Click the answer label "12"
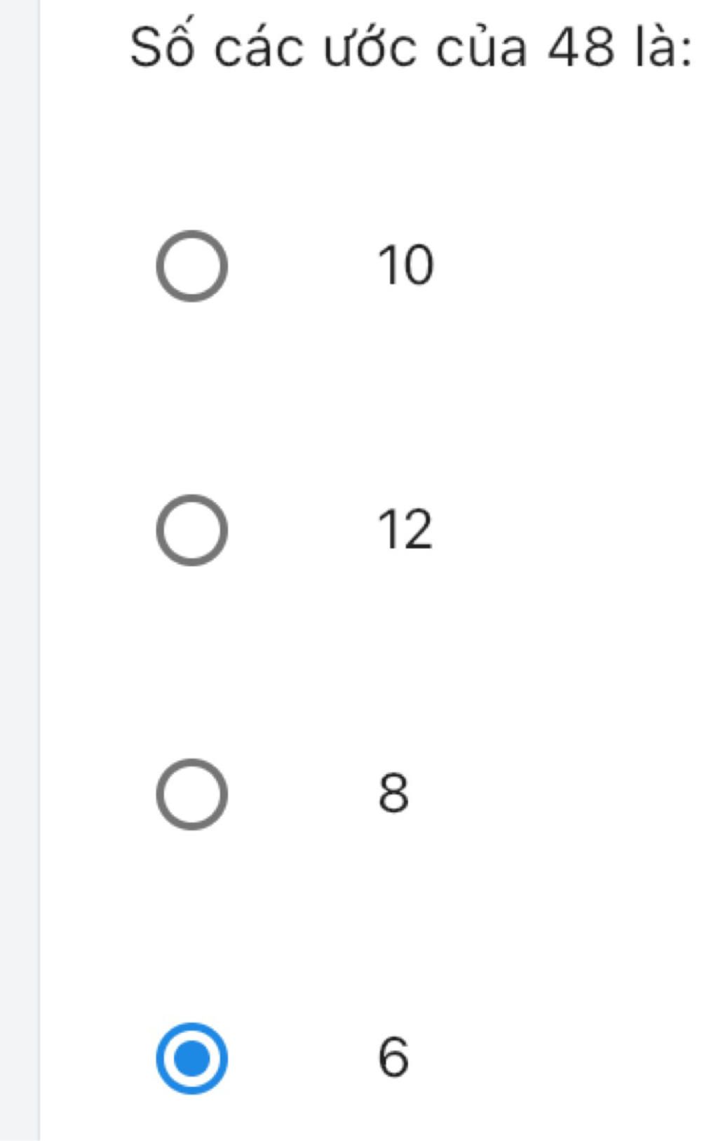The image size is (718, 1141). coord(405,530)
